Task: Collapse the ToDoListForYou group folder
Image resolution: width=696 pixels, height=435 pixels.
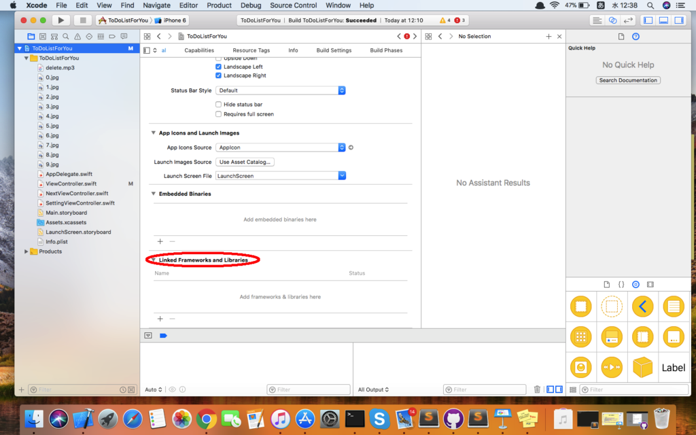Action: [x=27, y=58]
